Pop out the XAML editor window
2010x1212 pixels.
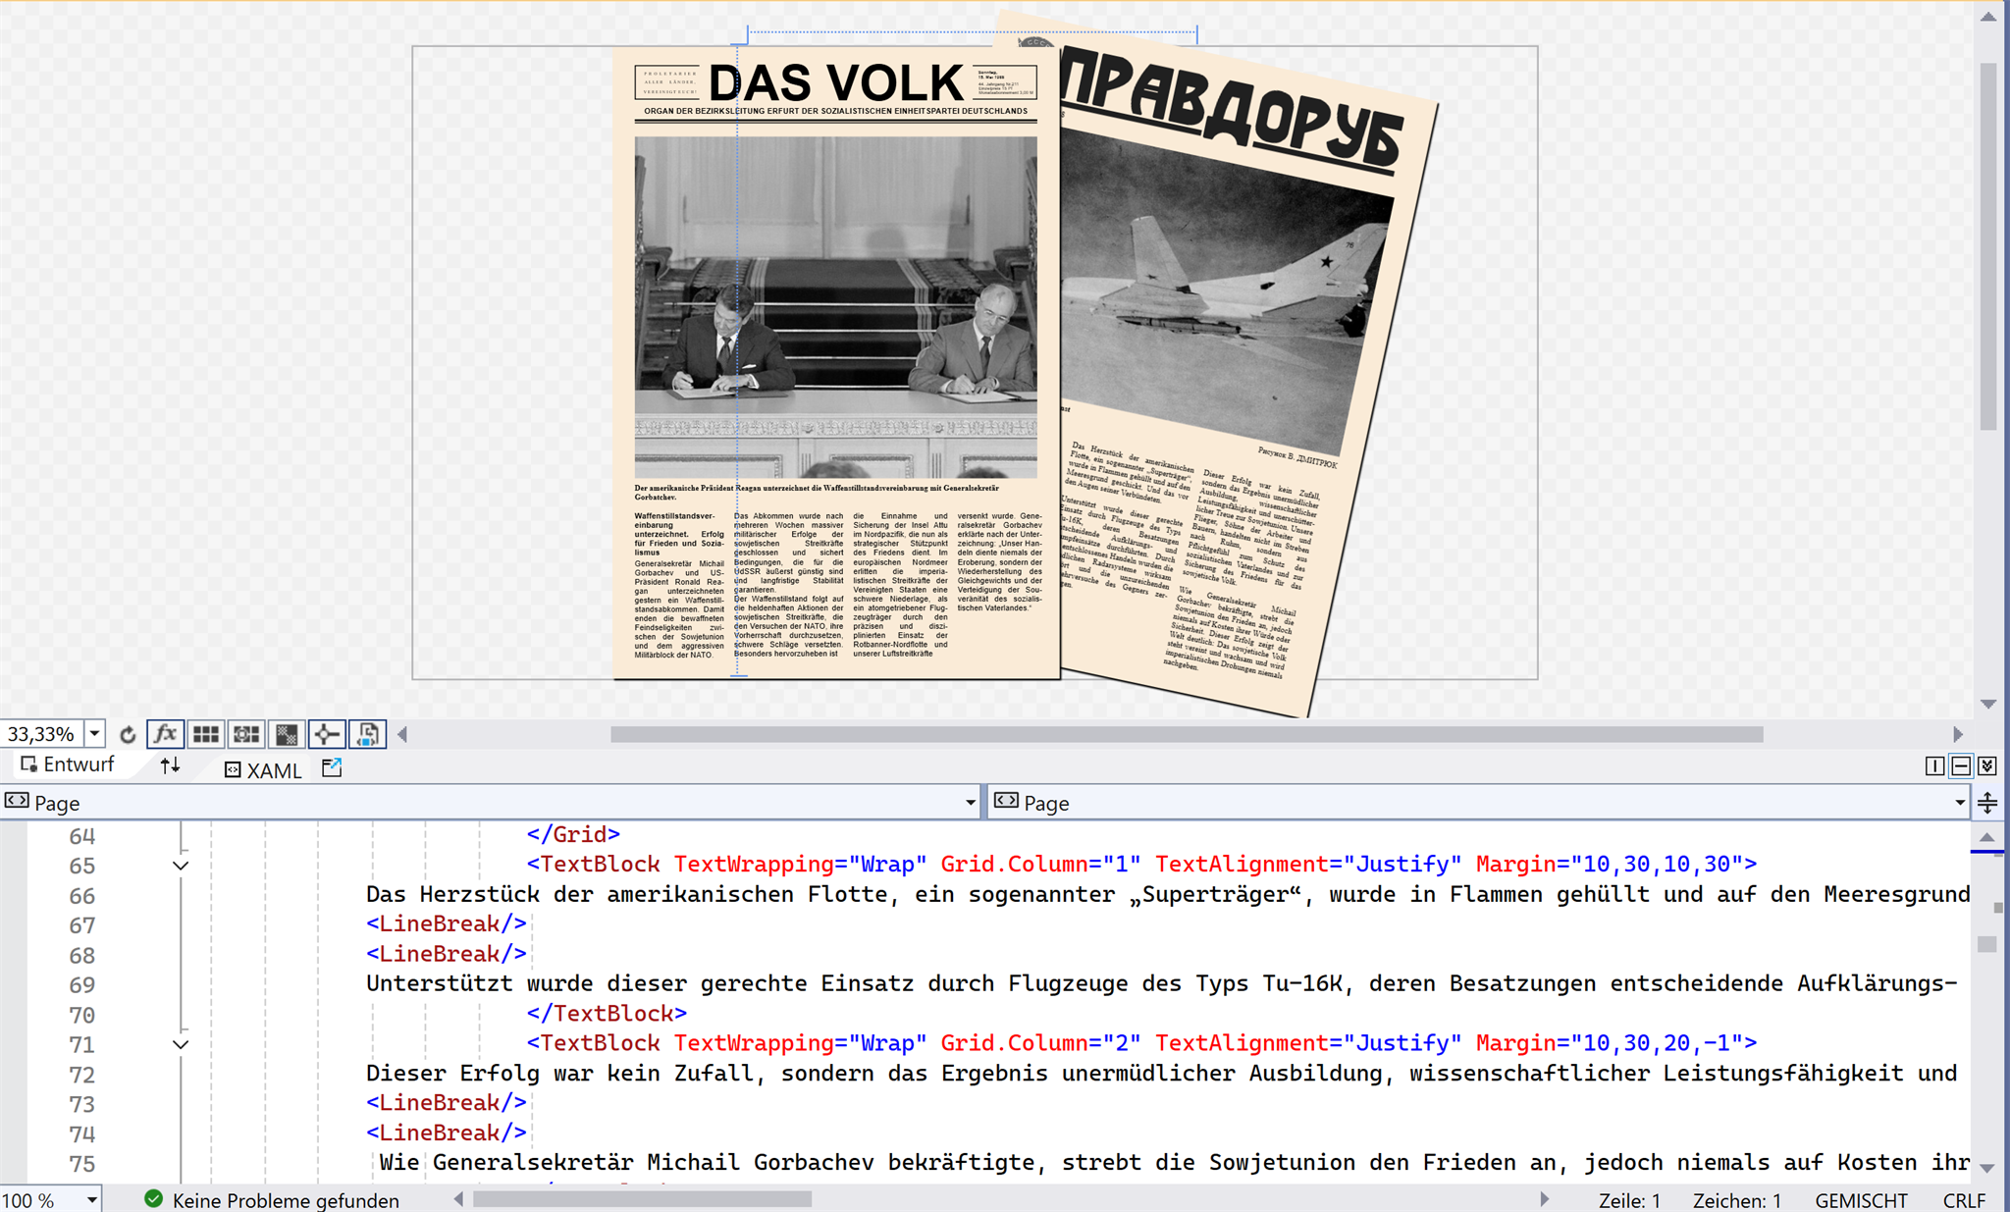tap(332, 767)
